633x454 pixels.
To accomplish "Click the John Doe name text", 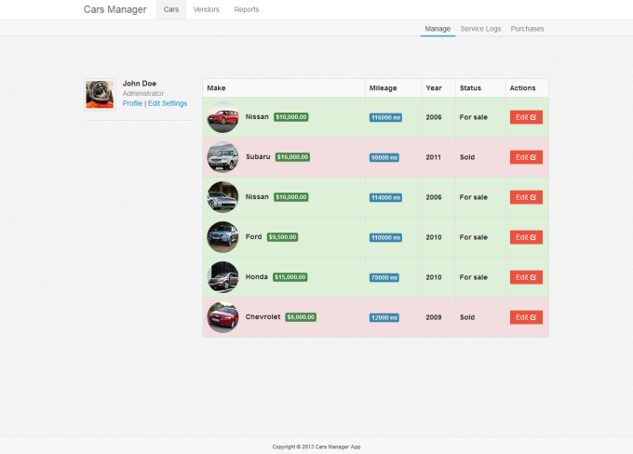I will point(140,83).
